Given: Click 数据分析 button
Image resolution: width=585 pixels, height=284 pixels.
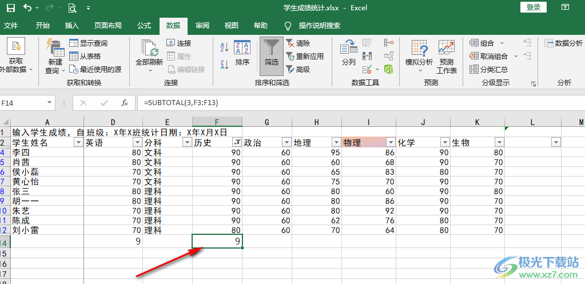Looking at the screenshot, I should pyautogui.click(x=563, y=43).
